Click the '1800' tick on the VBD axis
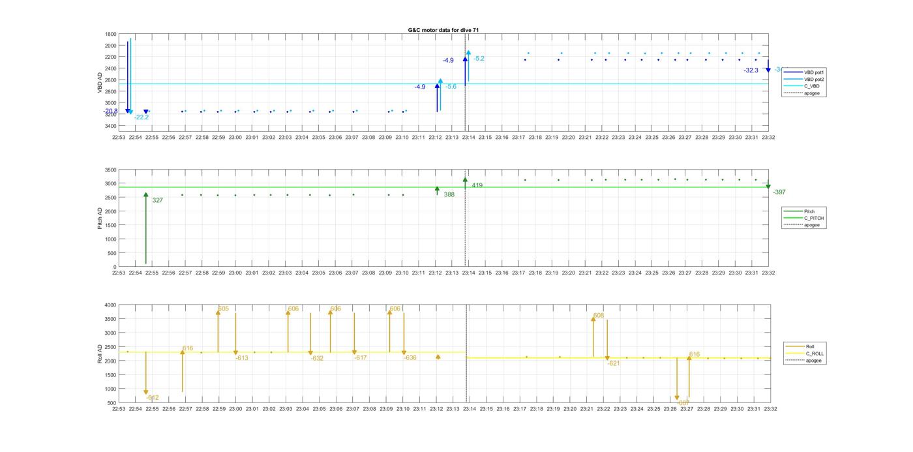913x452 pixels. point(111,34)
